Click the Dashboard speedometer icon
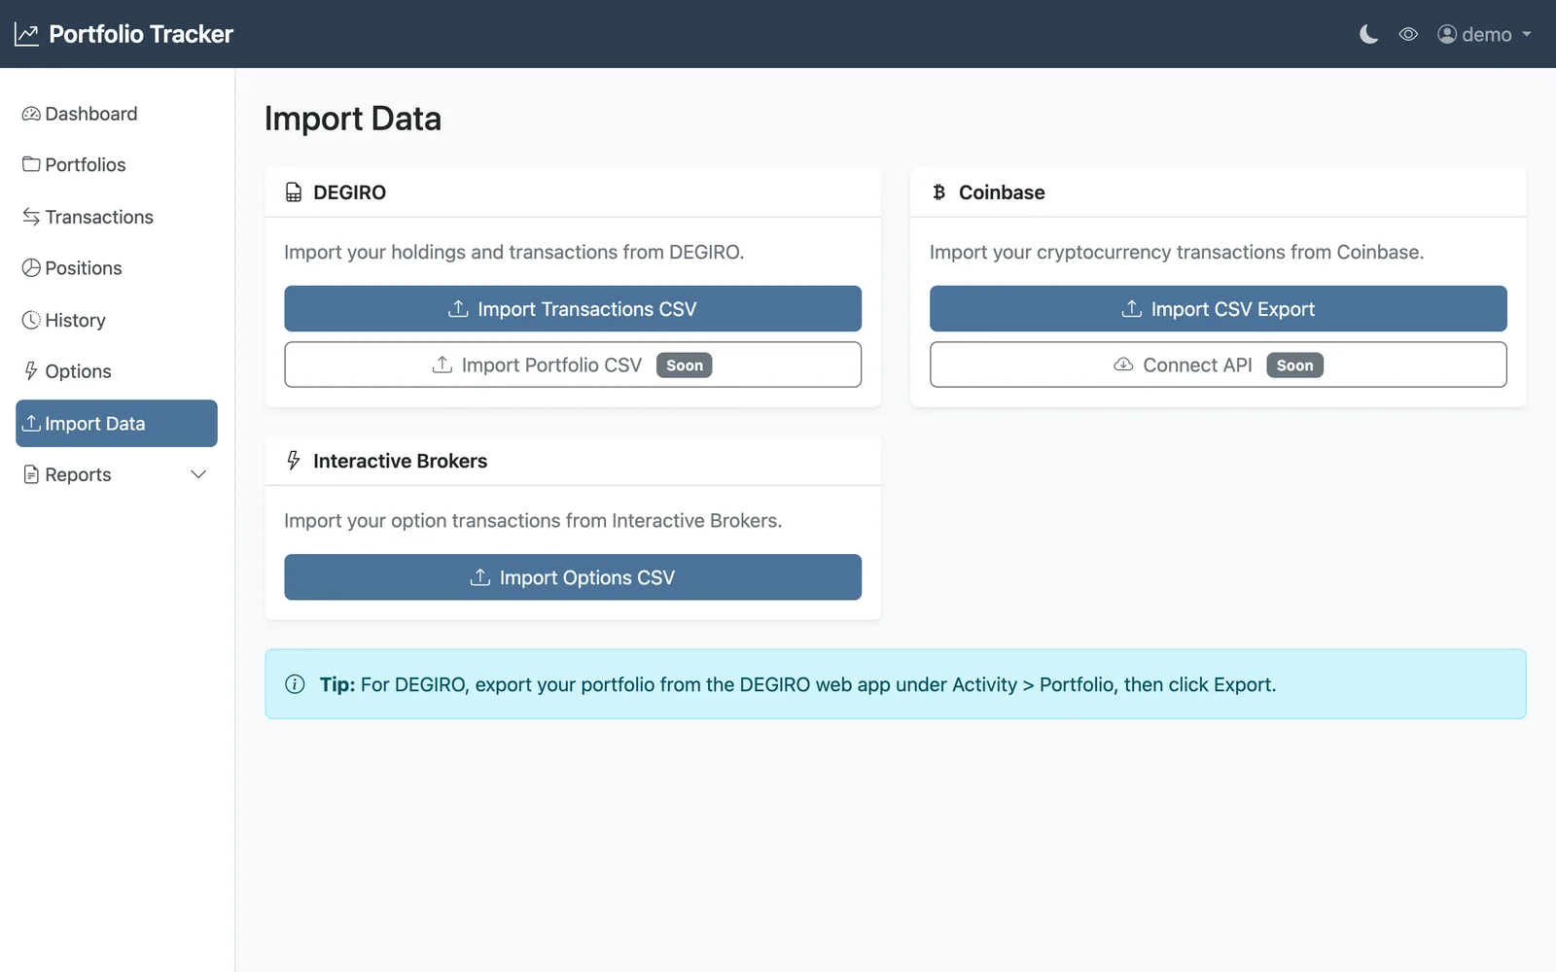Image resolution: width=1556 pixels, height=972 pixels. 31,114
